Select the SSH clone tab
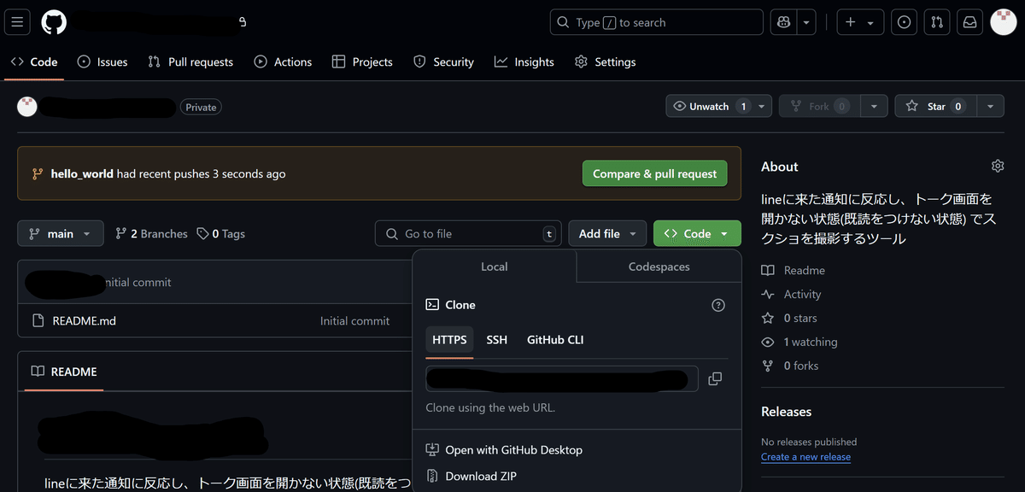This screenshot has height=492, width=1025. click(496, 339)
